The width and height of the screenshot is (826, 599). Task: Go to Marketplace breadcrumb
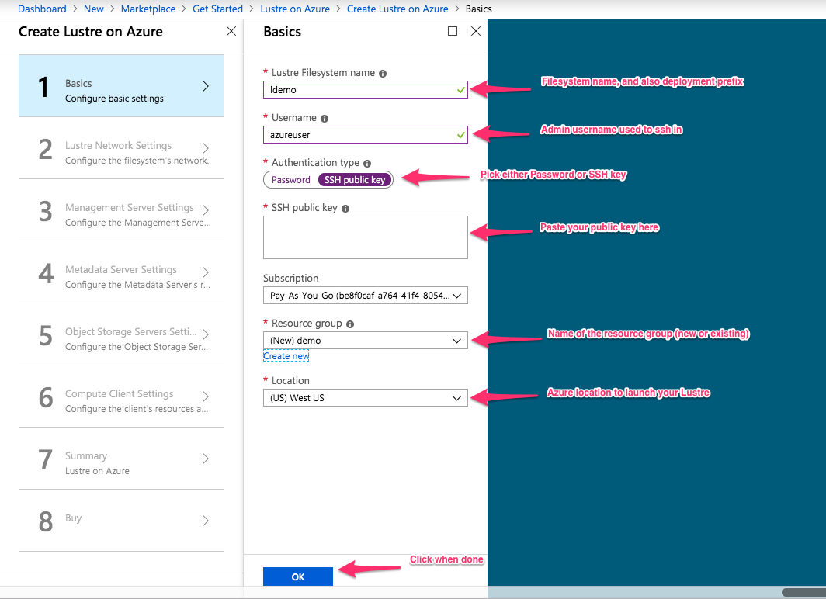(x=148, y=9)
